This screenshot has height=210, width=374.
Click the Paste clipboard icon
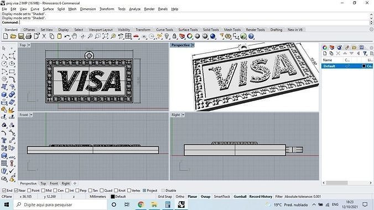(x=59, y=36)
